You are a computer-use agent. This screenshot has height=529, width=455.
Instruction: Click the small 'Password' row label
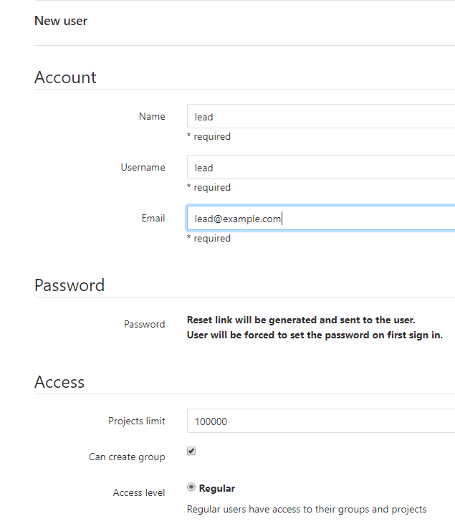144,324
